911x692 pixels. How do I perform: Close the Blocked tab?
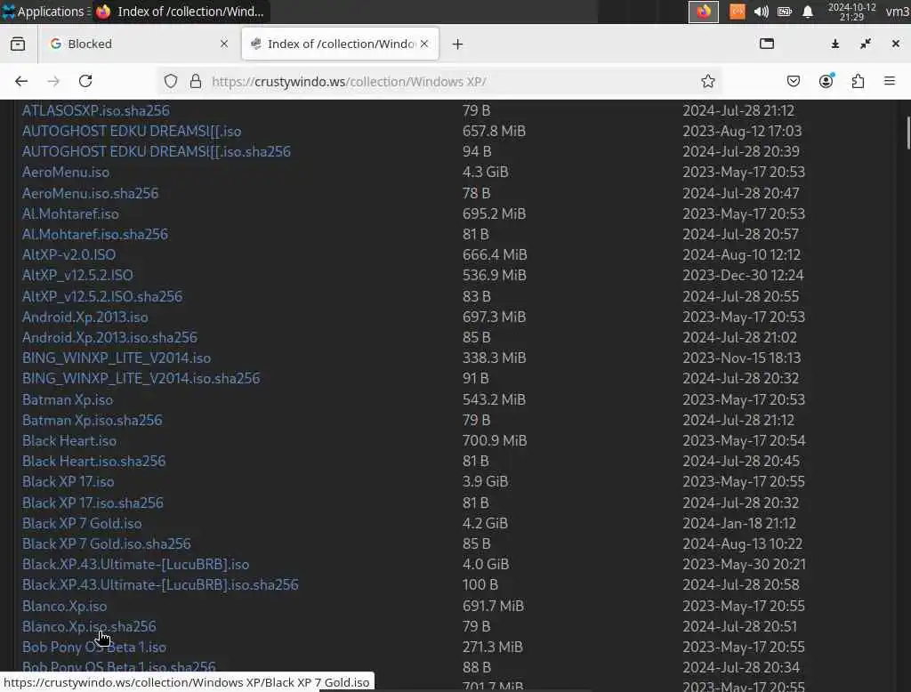(223, 44)
